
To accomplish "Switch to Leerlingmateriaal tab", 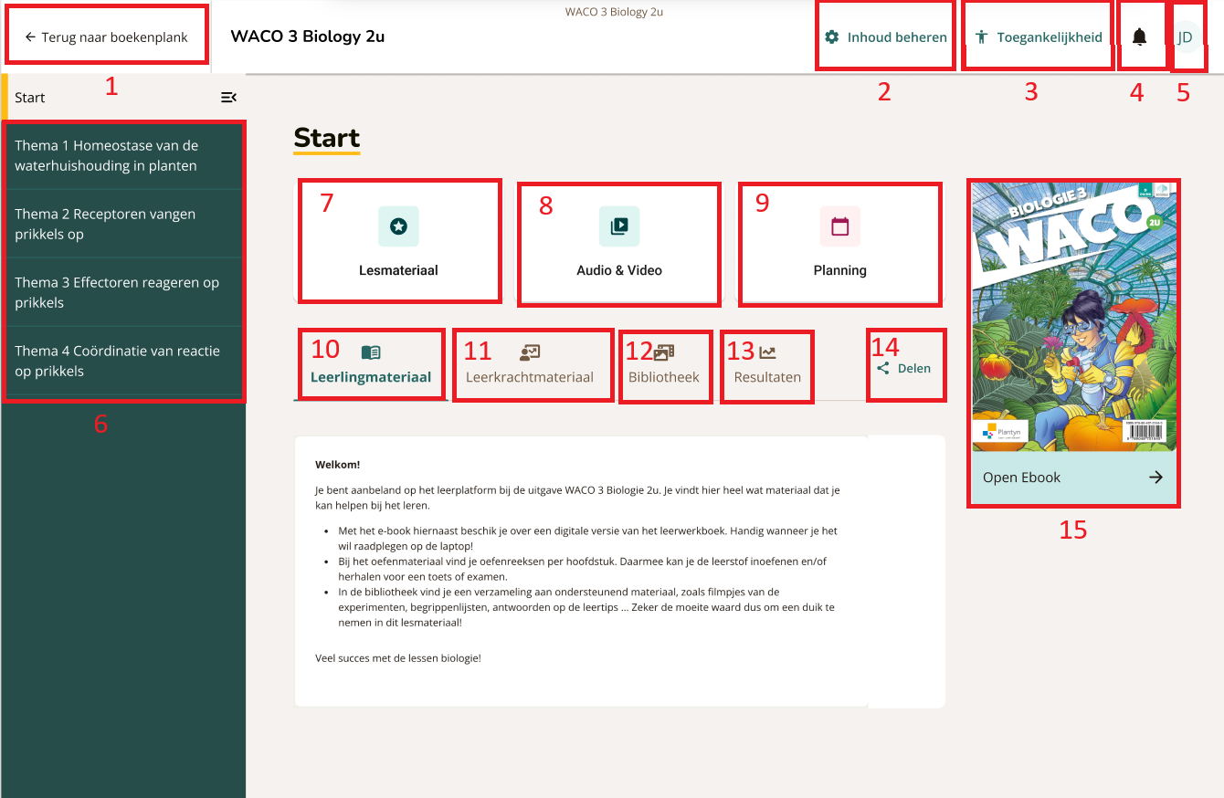I will click(x=371, y=365).
